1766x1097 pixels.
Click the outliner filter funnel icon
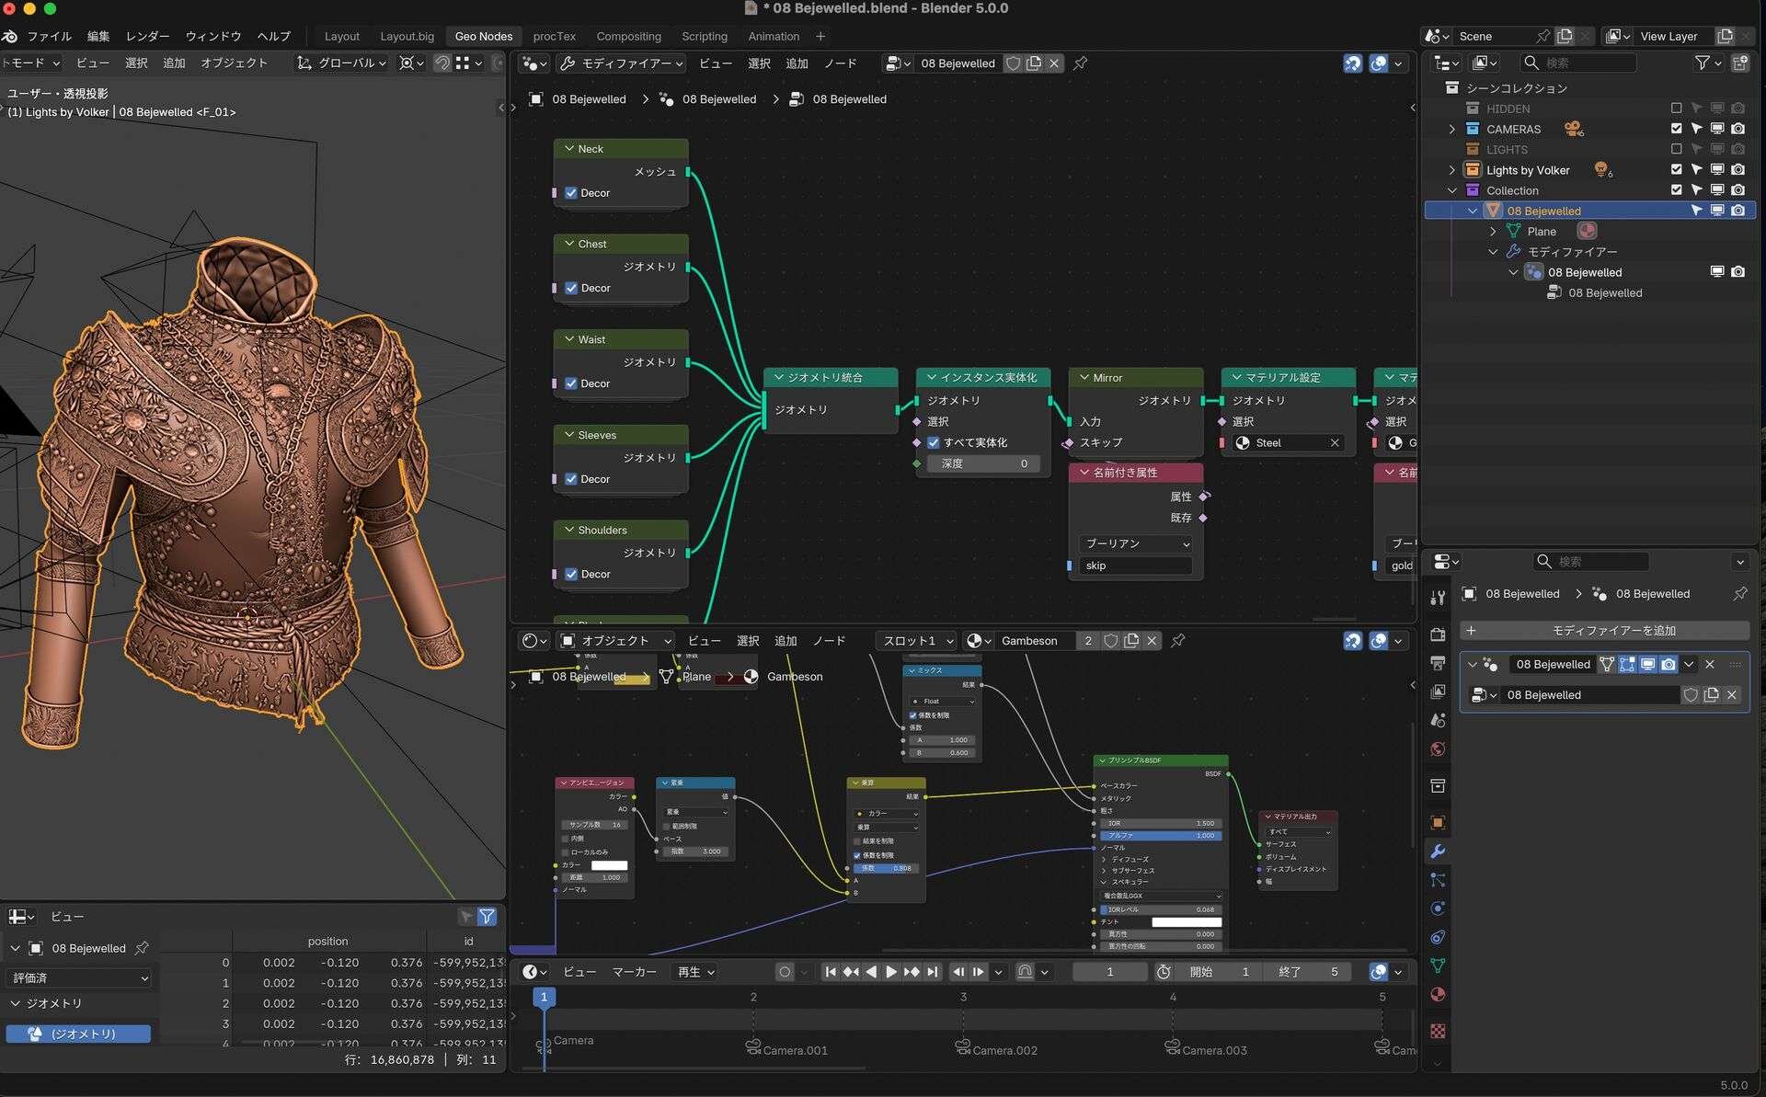[x=1703, y=63]
